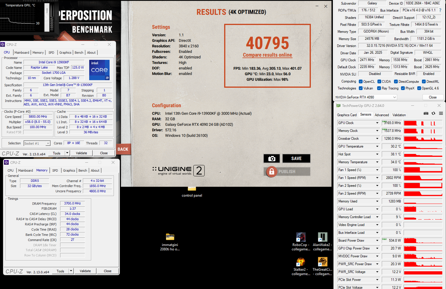Click Validate in upper CPU-Z window
This screenshot has width=446, height=289.
pos(81,153)
